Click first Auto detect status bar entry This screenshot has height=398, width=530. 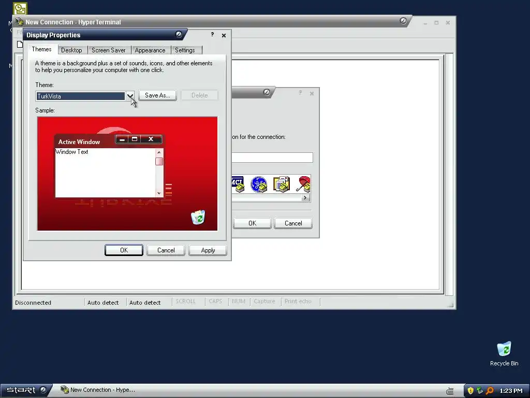pos(103,303)
